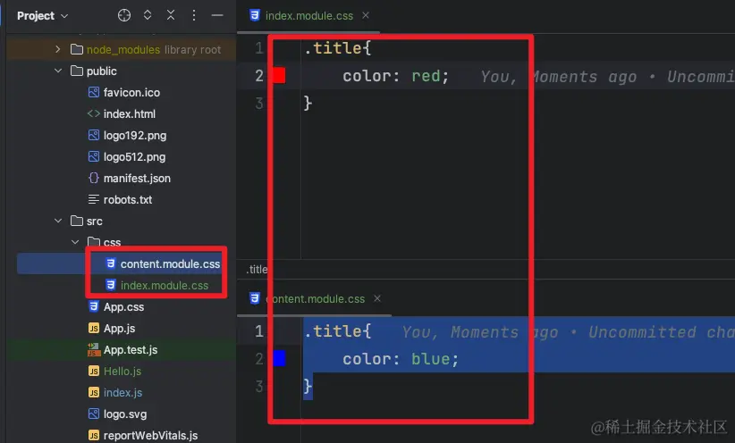This screenshot has width=735, height=443.
Task: Open logo.svg file
Action: pyautogui.click(x=125, y=414)
